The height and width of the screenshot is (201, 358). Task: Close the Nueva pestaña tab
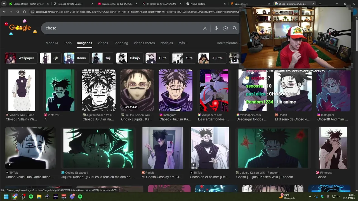pos(225,4)
